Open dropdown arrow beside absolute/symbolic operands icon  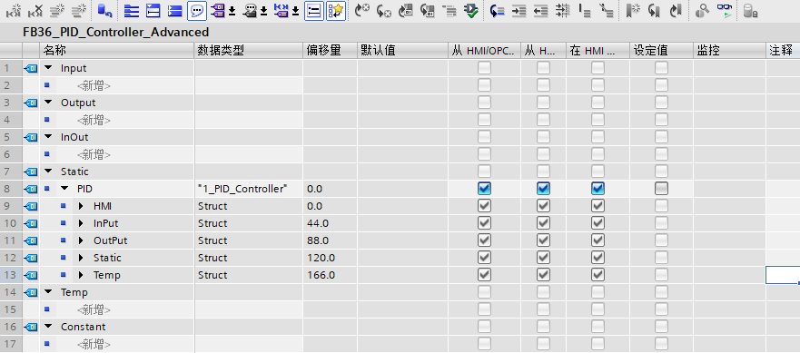coord(232,11)
